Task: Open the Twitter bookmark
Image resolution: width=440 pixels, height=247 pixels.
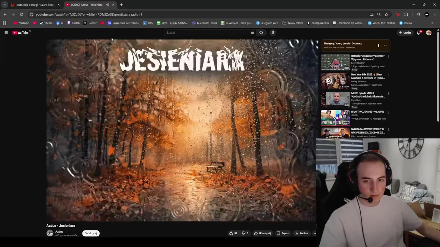Action: click(90, 23)
